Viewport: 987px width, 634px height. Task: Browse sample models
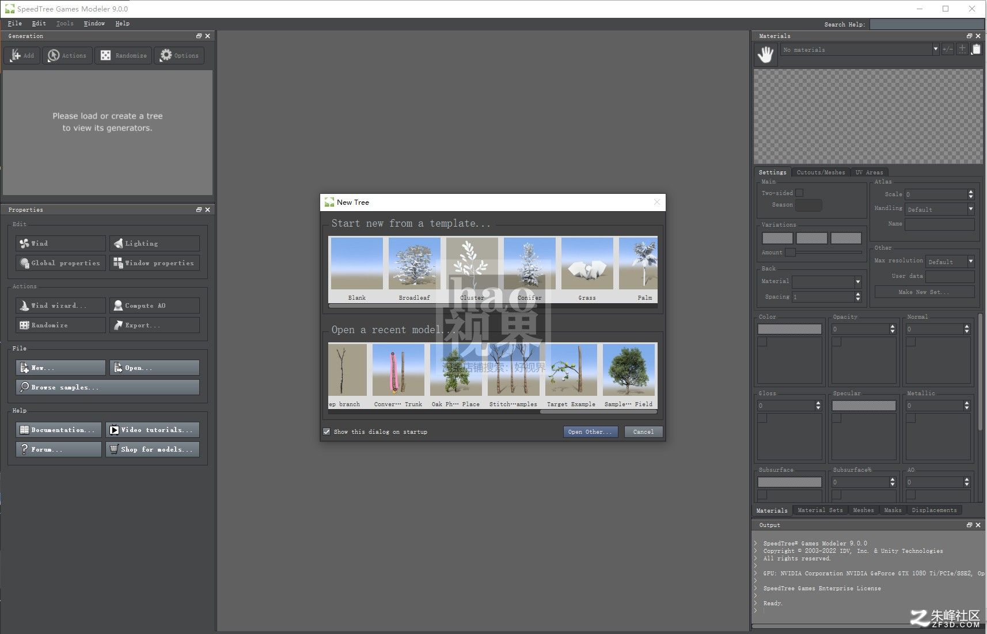(108, 387)
